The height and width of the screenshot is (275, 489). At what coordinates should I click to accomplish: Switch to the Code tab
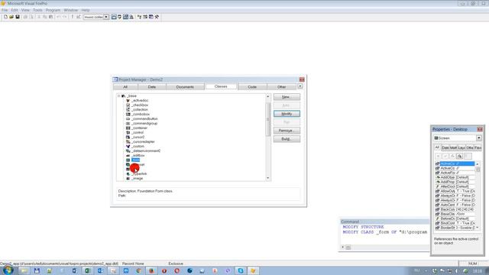[x=252, y=87]
